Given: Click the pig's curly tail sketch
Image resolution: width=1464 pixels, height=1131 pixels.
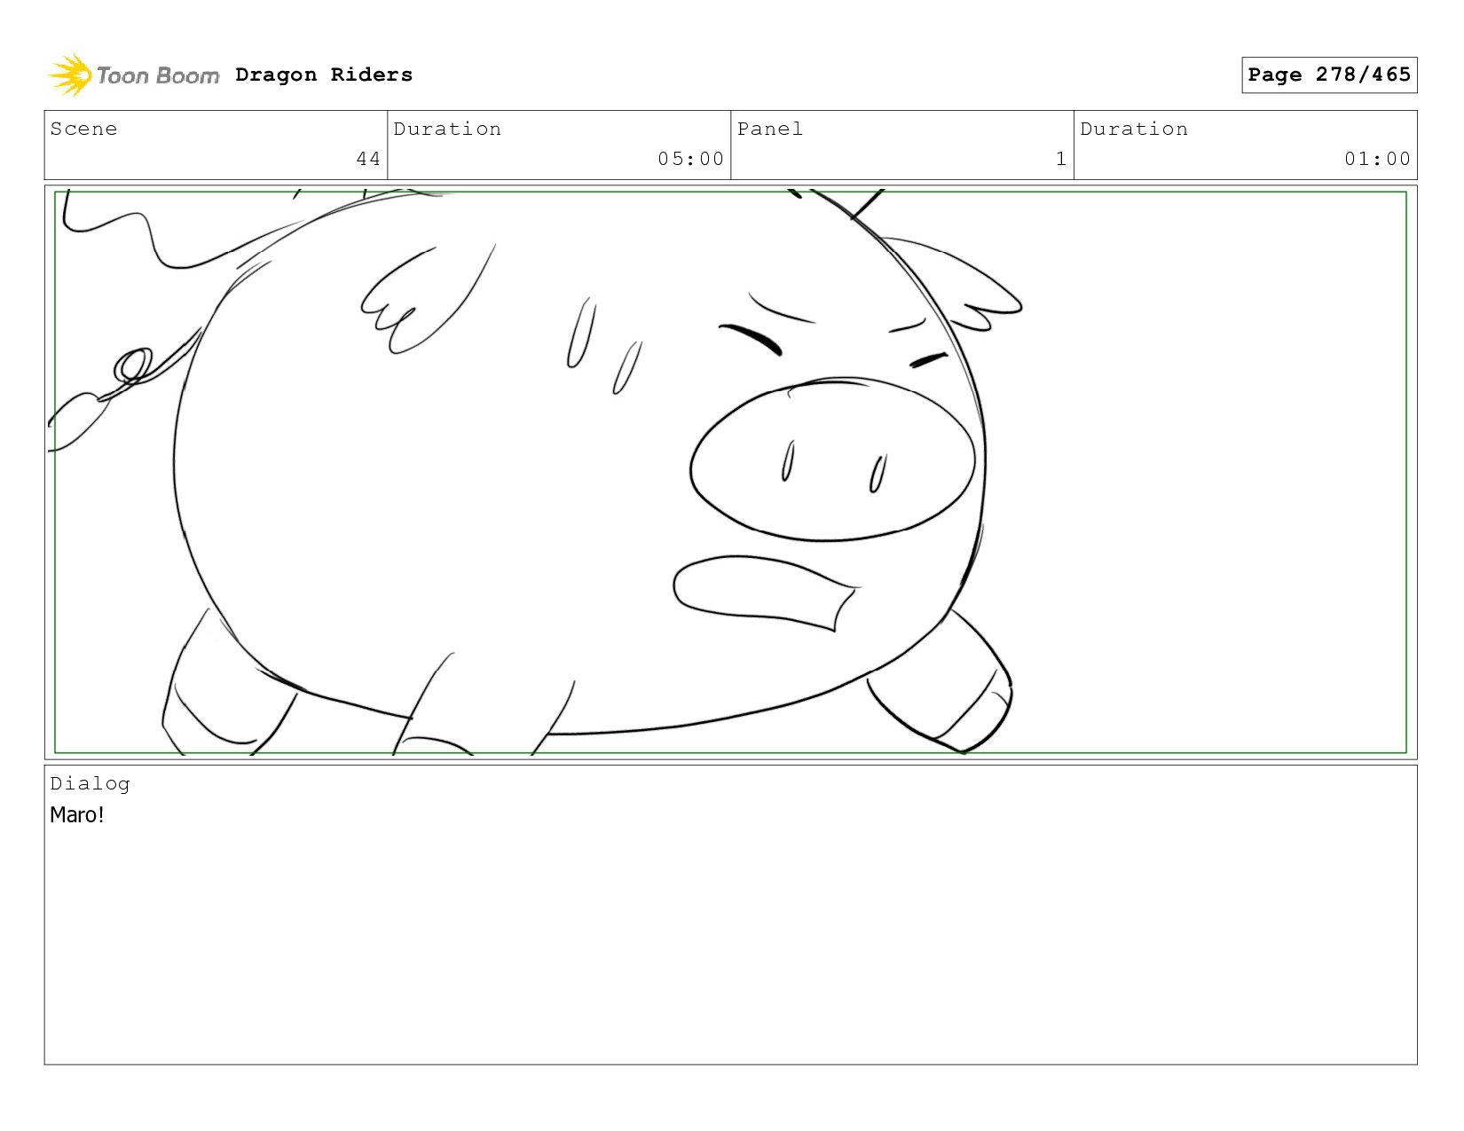Looking at the screenshot, I should click(124, 390).
